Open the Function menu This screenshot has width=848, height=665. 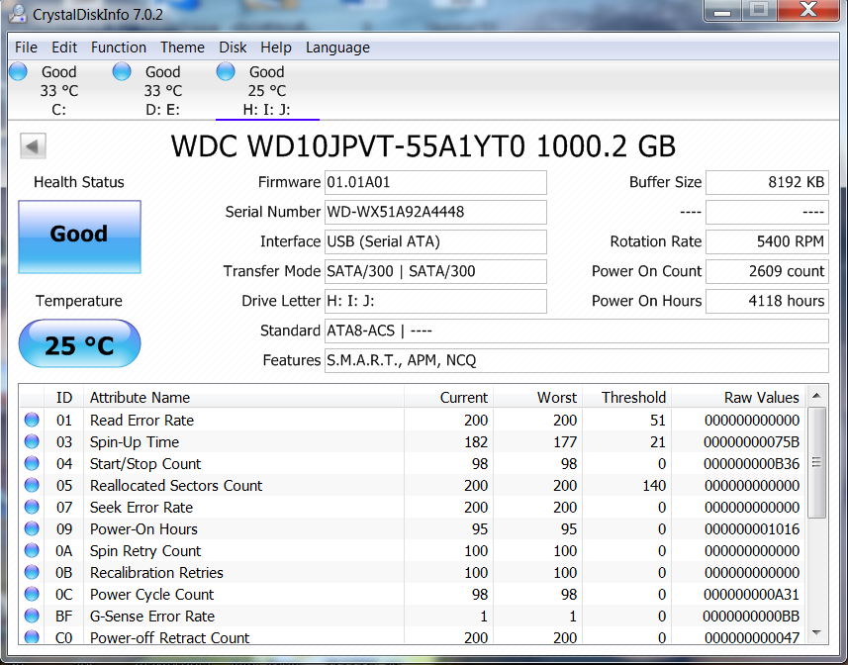point(119,47)
